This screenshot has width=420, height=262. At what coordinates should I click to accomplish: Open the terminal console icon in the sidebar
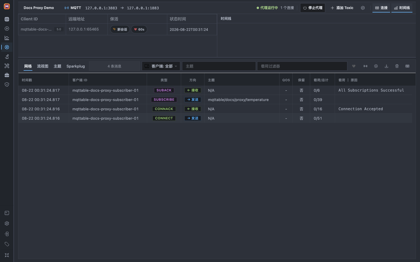[7, 213]
